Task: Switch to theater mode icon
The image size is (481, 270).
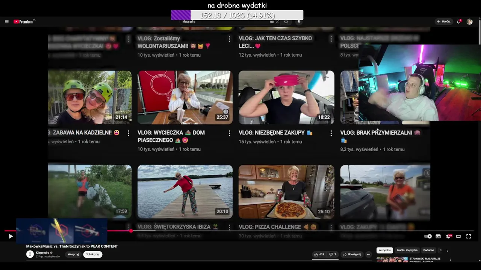Action: (x=458, y=236)
